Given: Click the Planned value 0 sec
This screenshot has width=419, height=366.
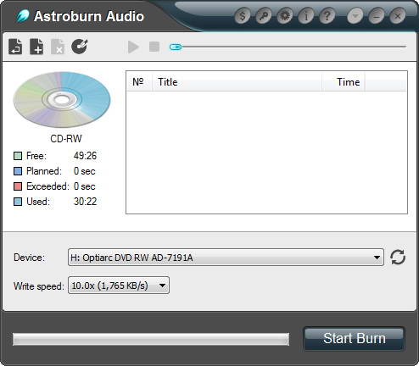Looking at the screenshot, I should [x=84, y=171].
